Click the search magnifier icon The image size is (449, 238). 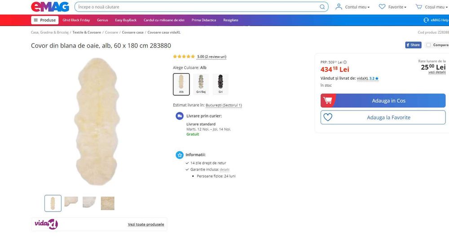click(x=322, y=7)
